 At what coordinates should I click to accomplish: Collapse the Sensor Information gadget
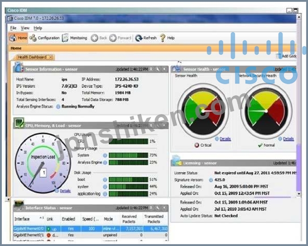151,69
